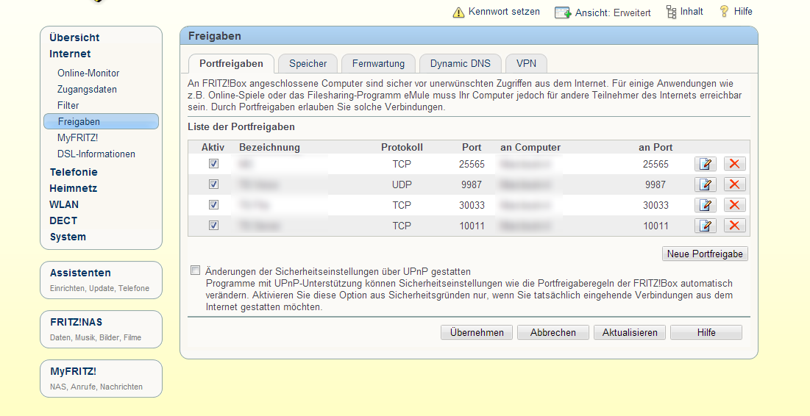
Task: Click the Neue Portfreigabe button
Action: point(705,254)
